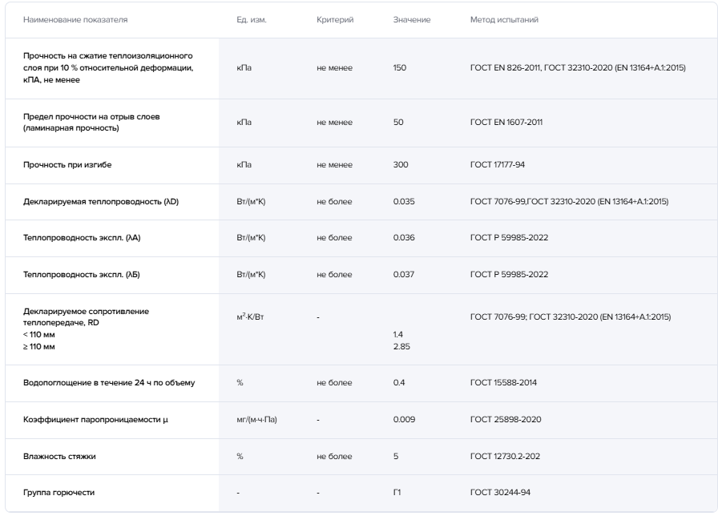Select the thermal resistance value 2.85
Viewport: 718px width, 516px height.
pos(401,348)
